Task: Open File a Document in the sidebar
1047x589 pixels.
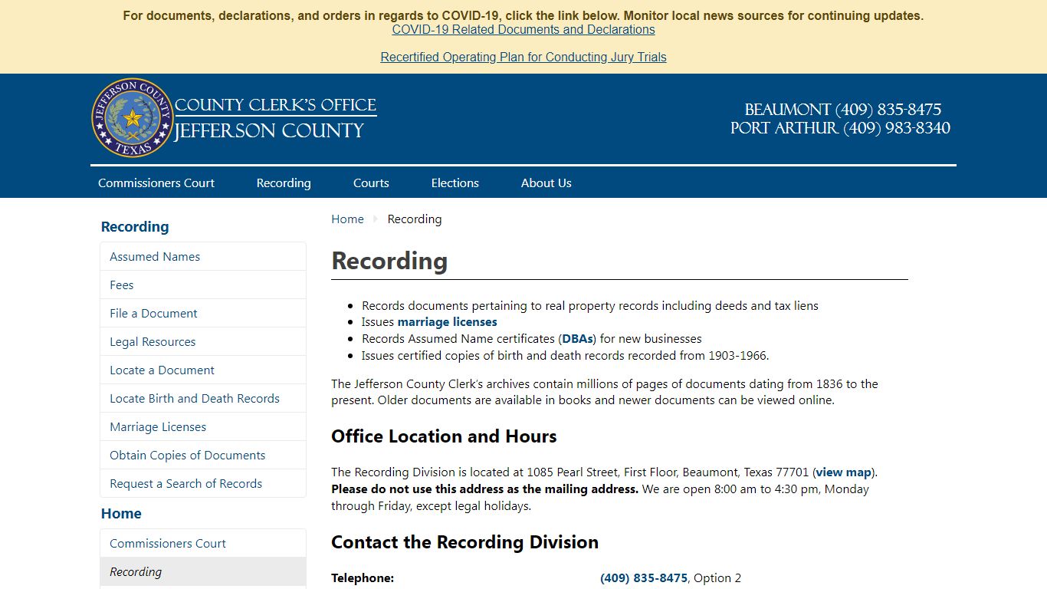Action: pyautogui.click(x=153, y=313)
